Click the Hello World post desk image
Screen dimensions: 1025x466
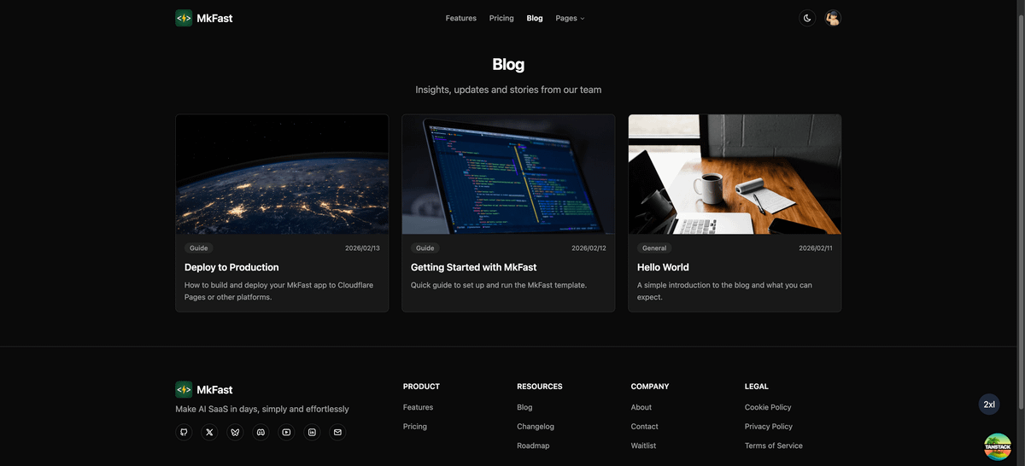(x=735, y=174)
